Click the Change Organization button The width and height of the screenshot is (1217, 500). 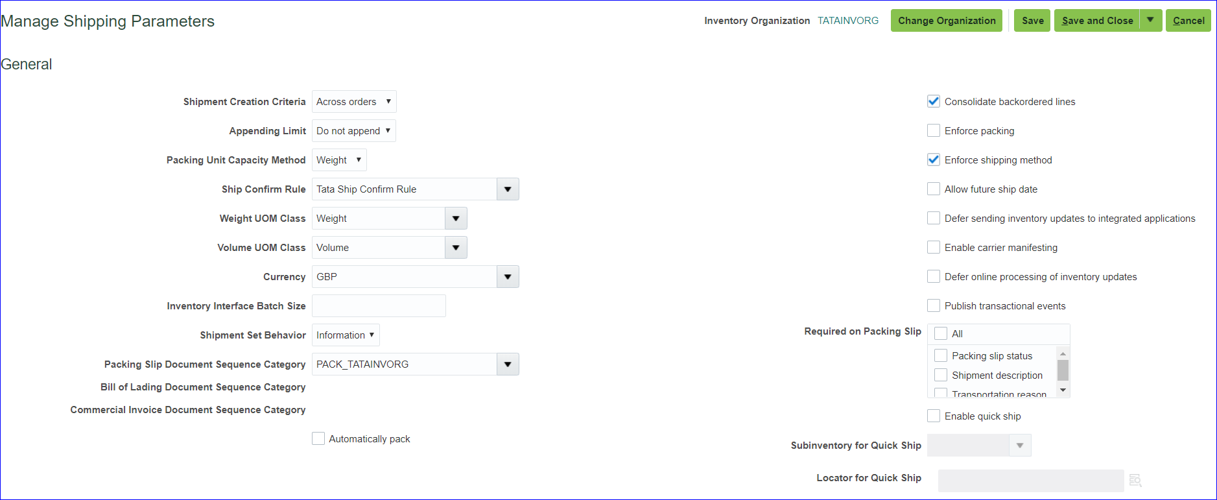click(946, 21)
